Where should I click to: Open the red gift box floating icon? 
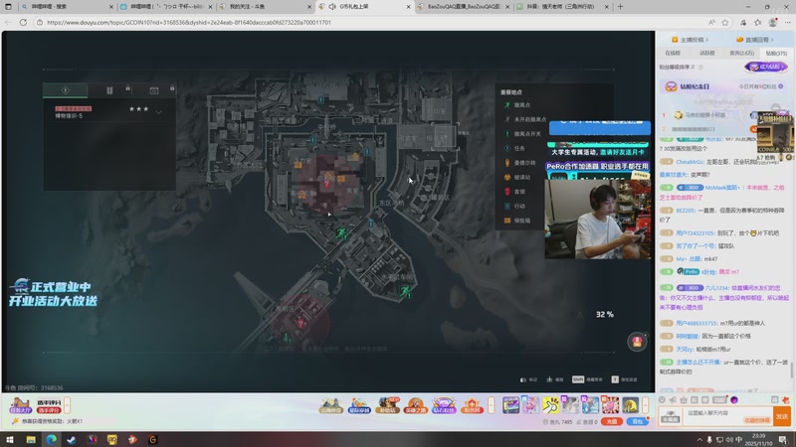(637, 342)
